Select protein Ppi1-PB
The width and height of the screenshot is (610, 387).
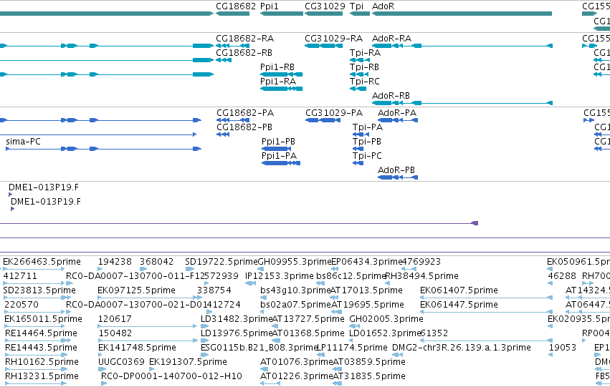click(x=277, y=149)
